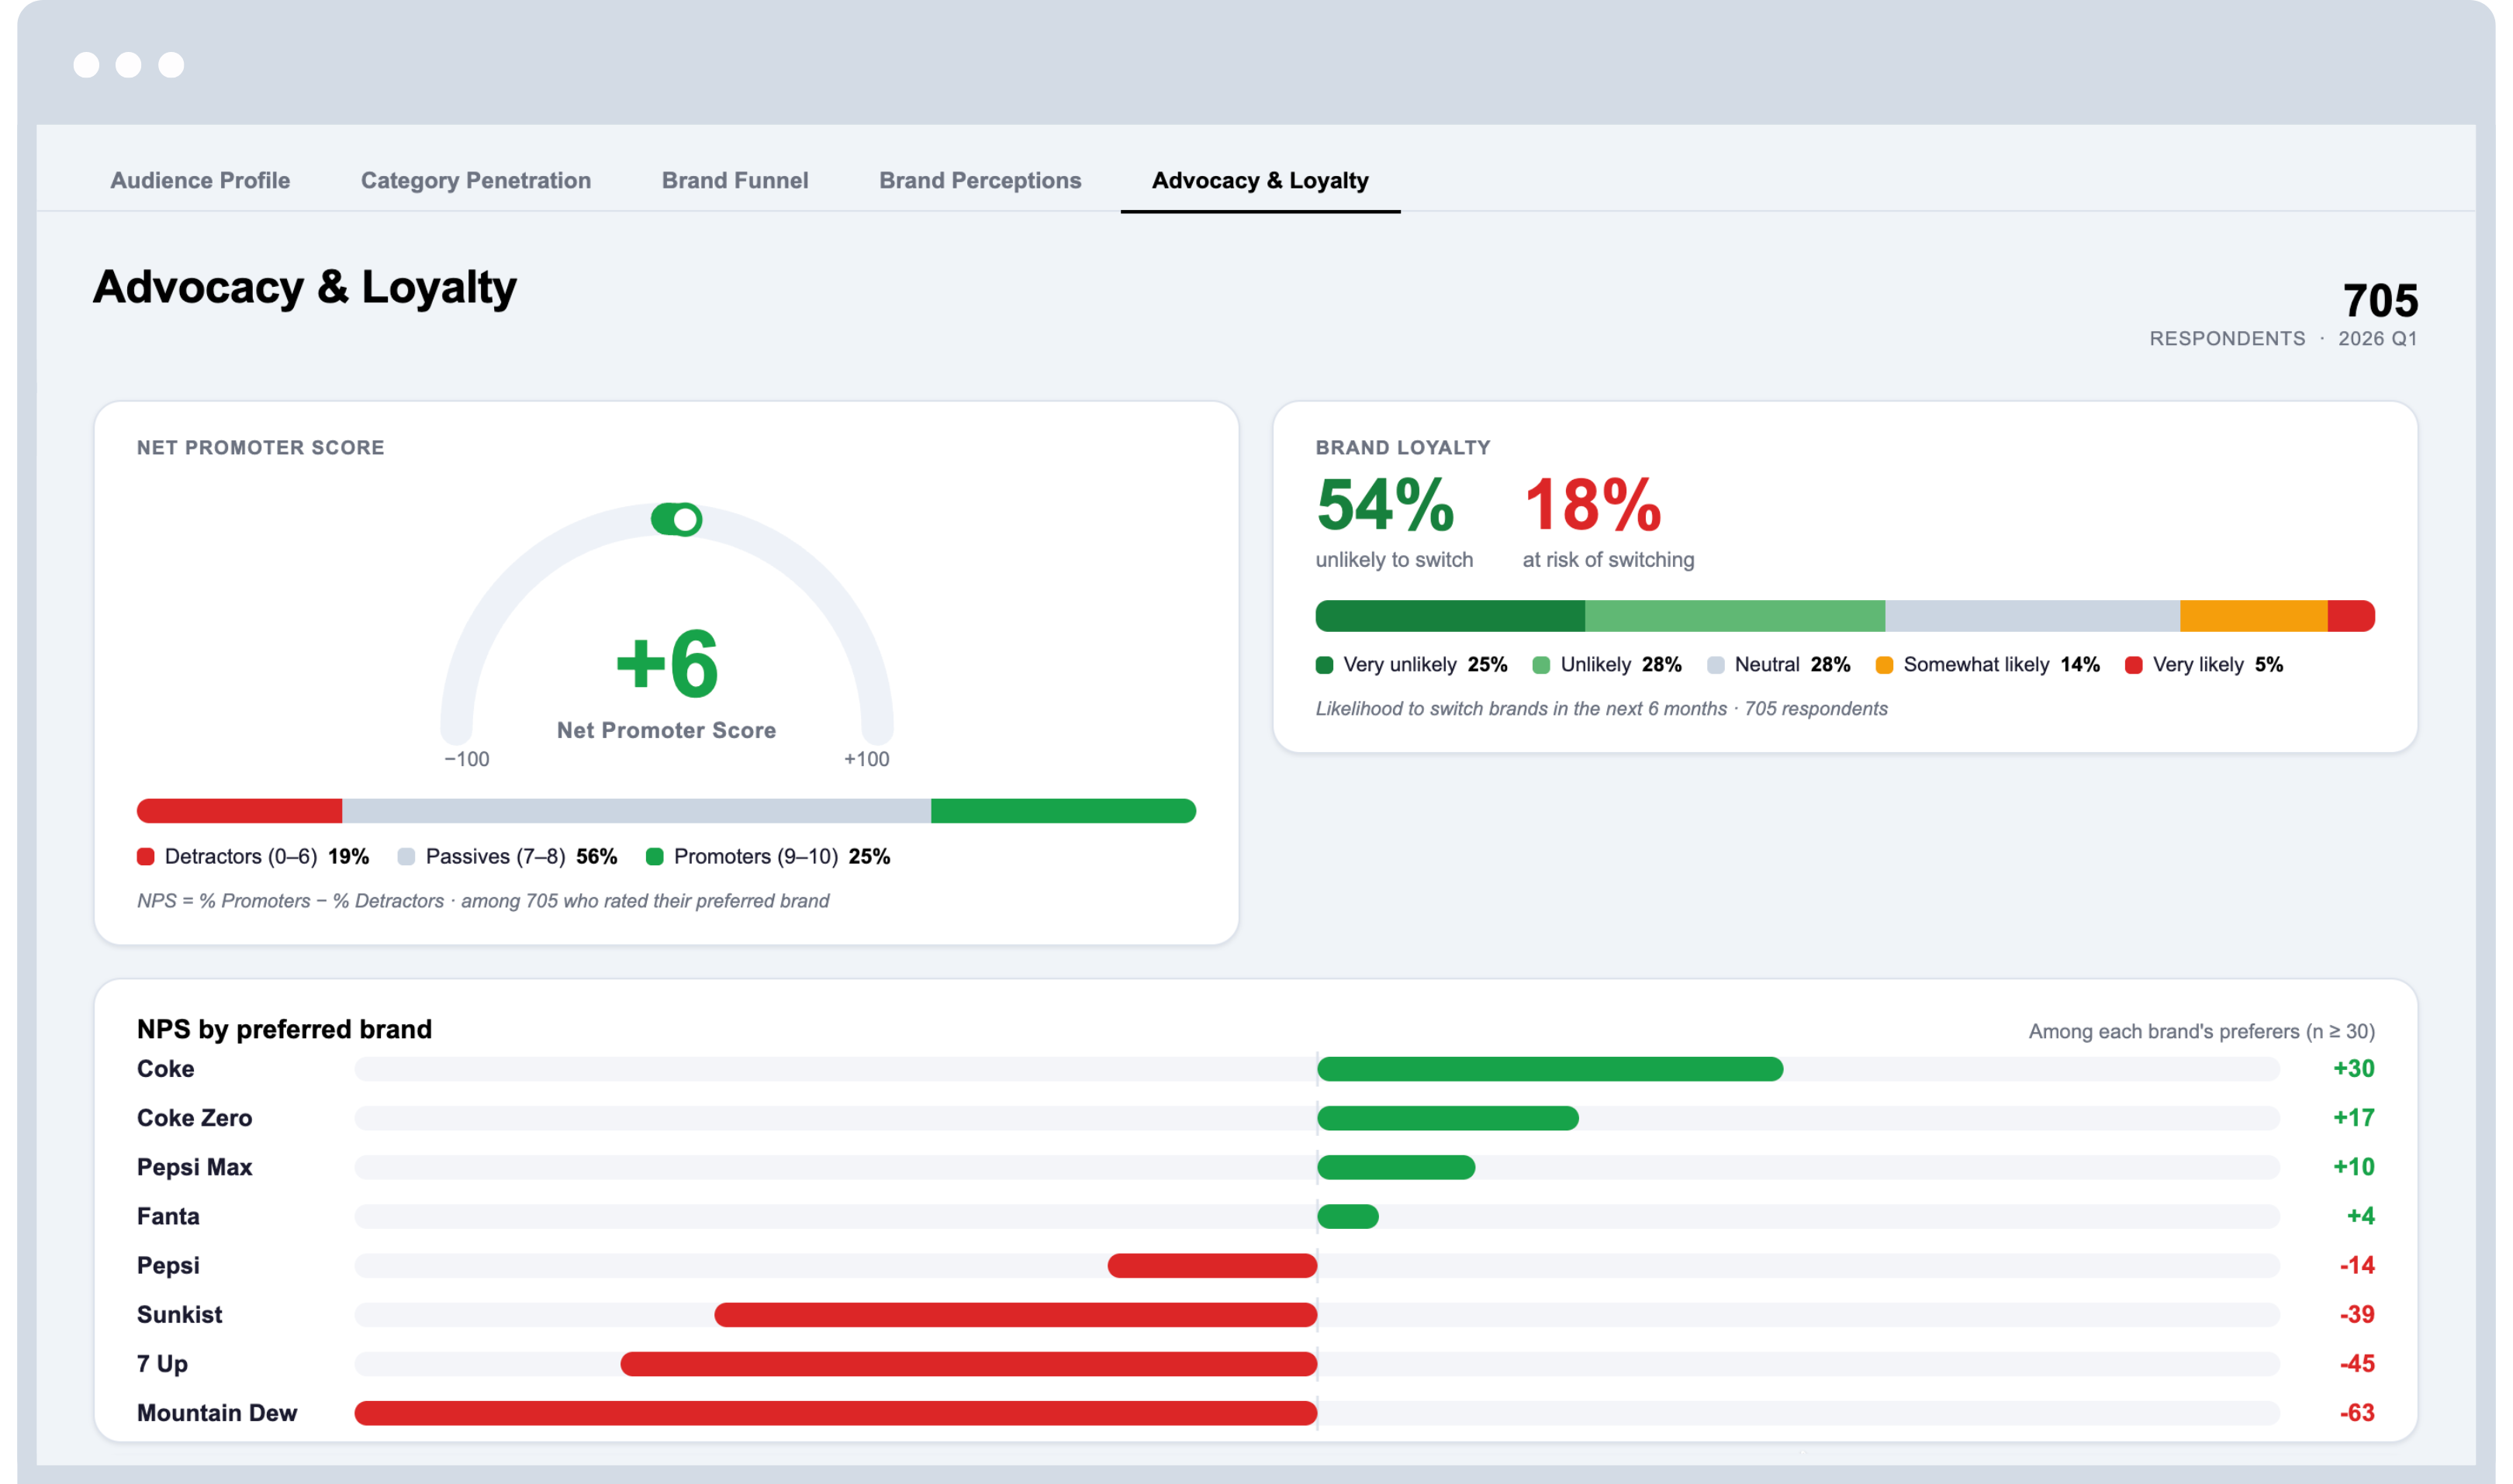Image resolution: width=2513 pixels, height=1484 pixels.
Task: Select the Pepsi Max brand row label
Action: pos(194,1167)
